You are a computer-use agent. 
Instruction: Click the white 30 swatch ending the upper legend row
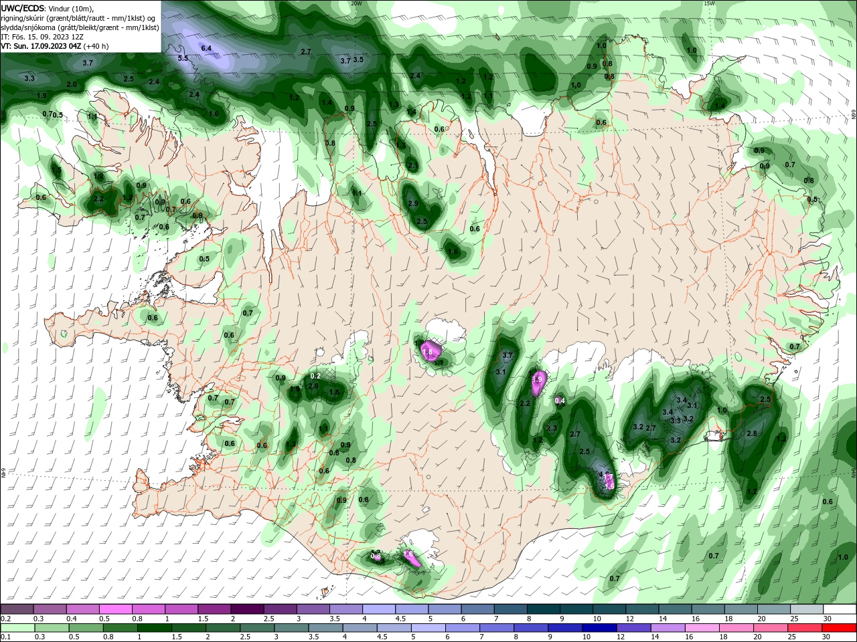point(840,609)
